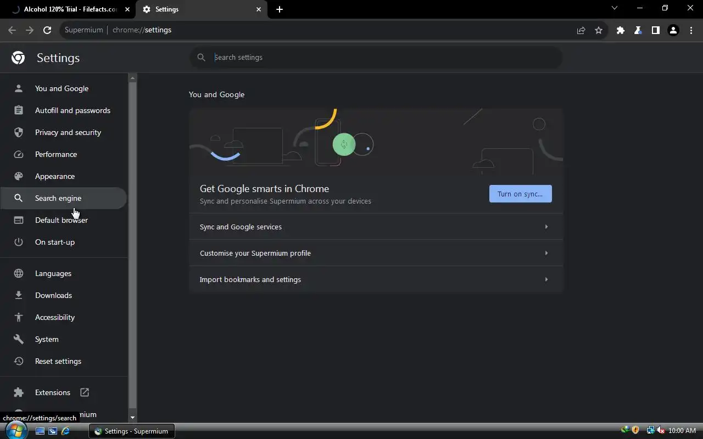
Task: Click the Appearance palette icon
Action: [x=19, y=176]
